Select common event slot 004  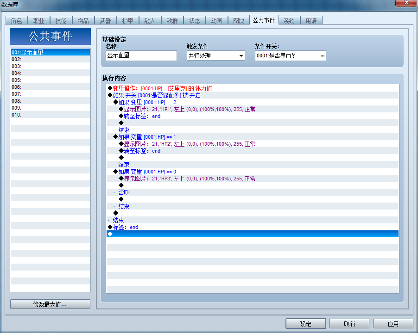pyautogui.click(x=50, y=73)
